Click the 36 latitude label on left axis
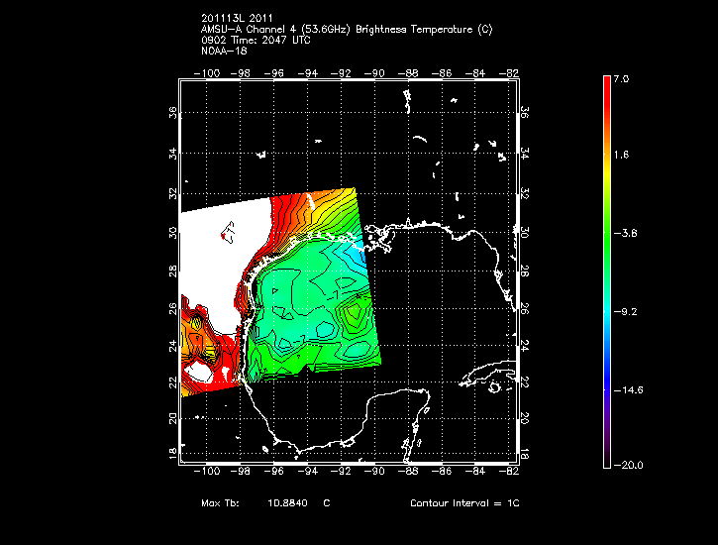The height and width of the screenshot is (545, 718). pyautogui.click(x=173, y=113)
